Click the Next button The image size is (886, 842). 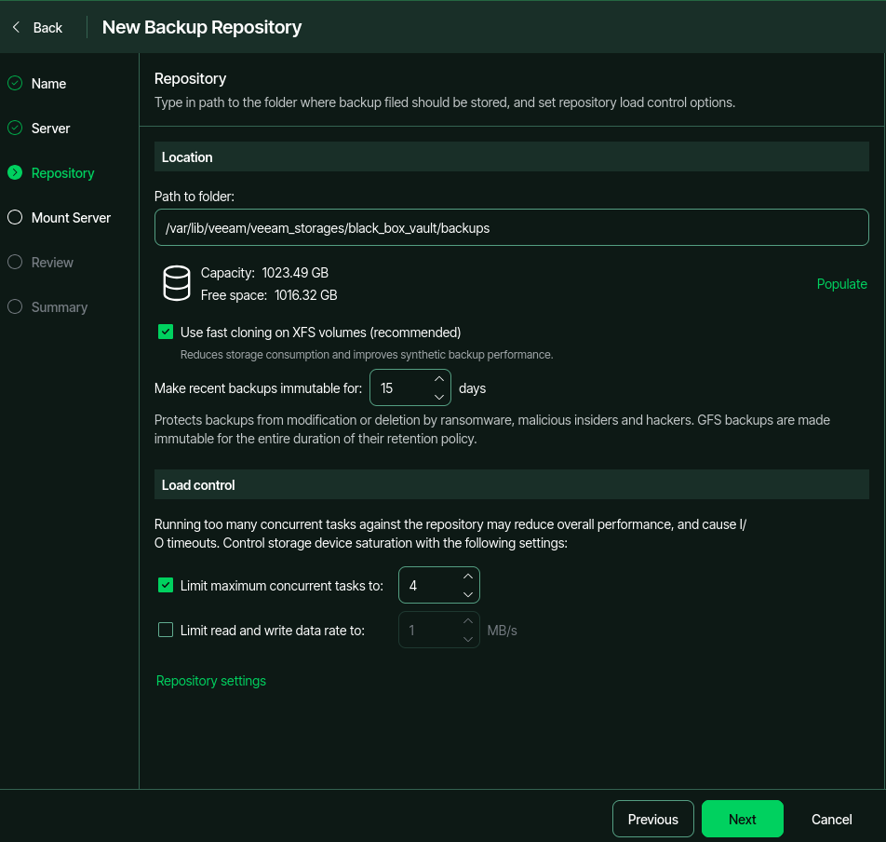(742, 819)
